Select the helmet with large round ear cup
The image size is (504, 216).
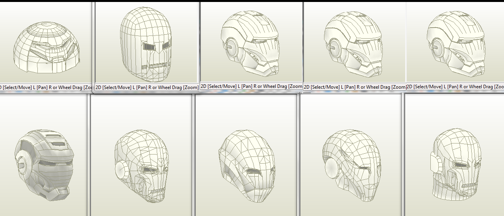coord(352,165)
